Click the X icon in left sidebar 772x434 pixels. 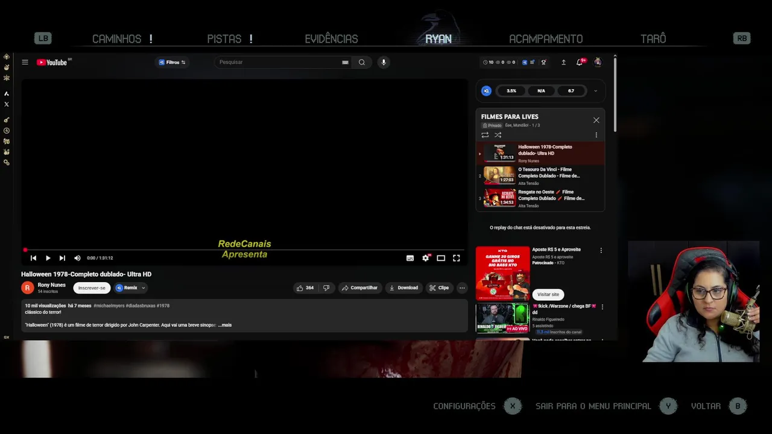(7, 104)
